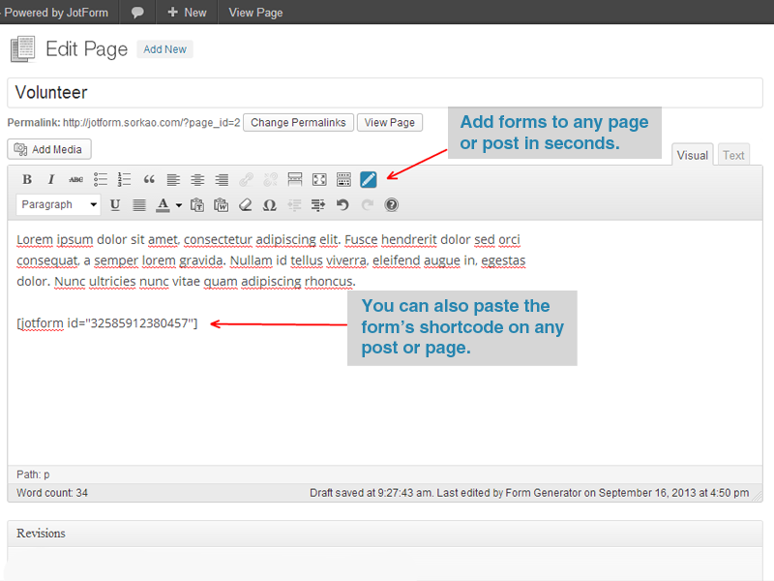The height and width of the screenshot is (581, 774).
Task: Enter distraction-free fullscreen mode
Action: click(319, 179)
